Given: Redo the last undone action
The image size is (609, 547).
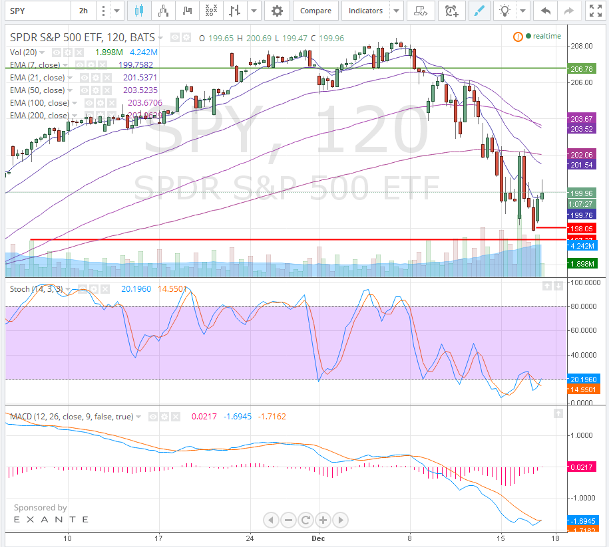Looking at the screenshot, I should tap(569, 11).
